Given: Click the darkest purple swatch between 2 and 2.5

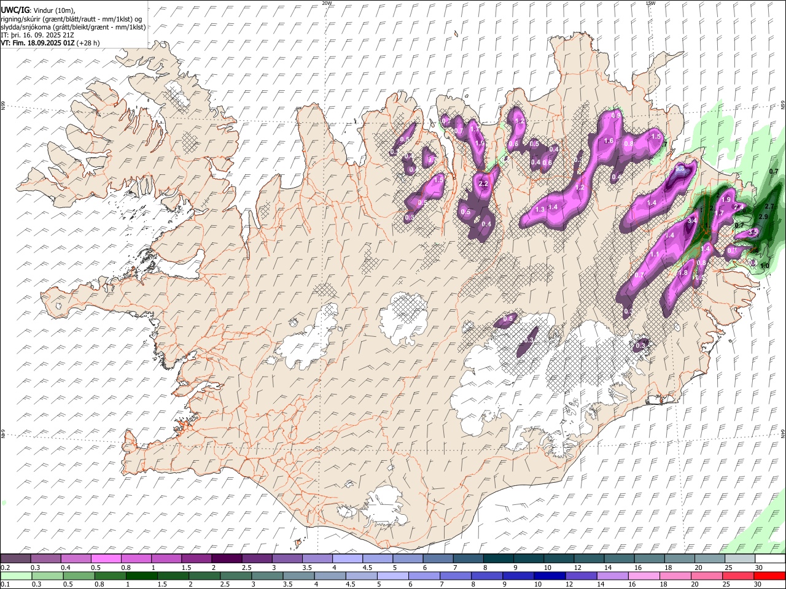Looking at the screenshot, I should (226, 559).
